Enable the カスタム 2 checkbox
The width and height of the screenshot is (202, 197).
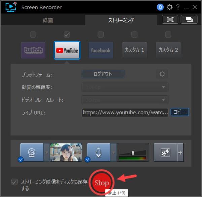[168, 35]
